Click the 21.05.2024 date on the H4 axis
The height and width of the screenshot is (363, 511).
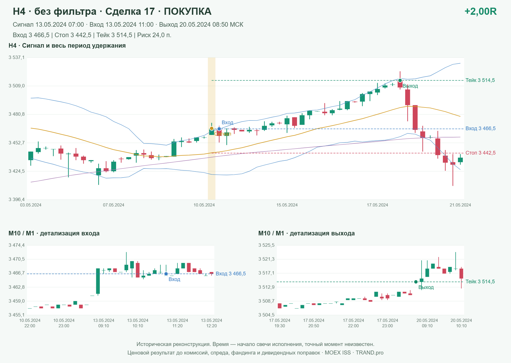point(460,205)
